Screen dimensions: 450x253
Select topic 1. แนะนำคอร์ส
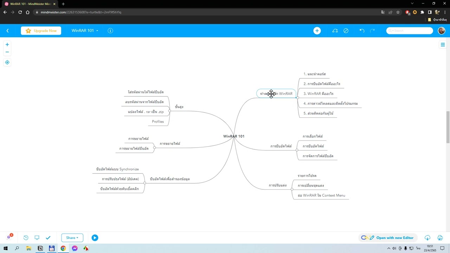[x=315, y=74]
